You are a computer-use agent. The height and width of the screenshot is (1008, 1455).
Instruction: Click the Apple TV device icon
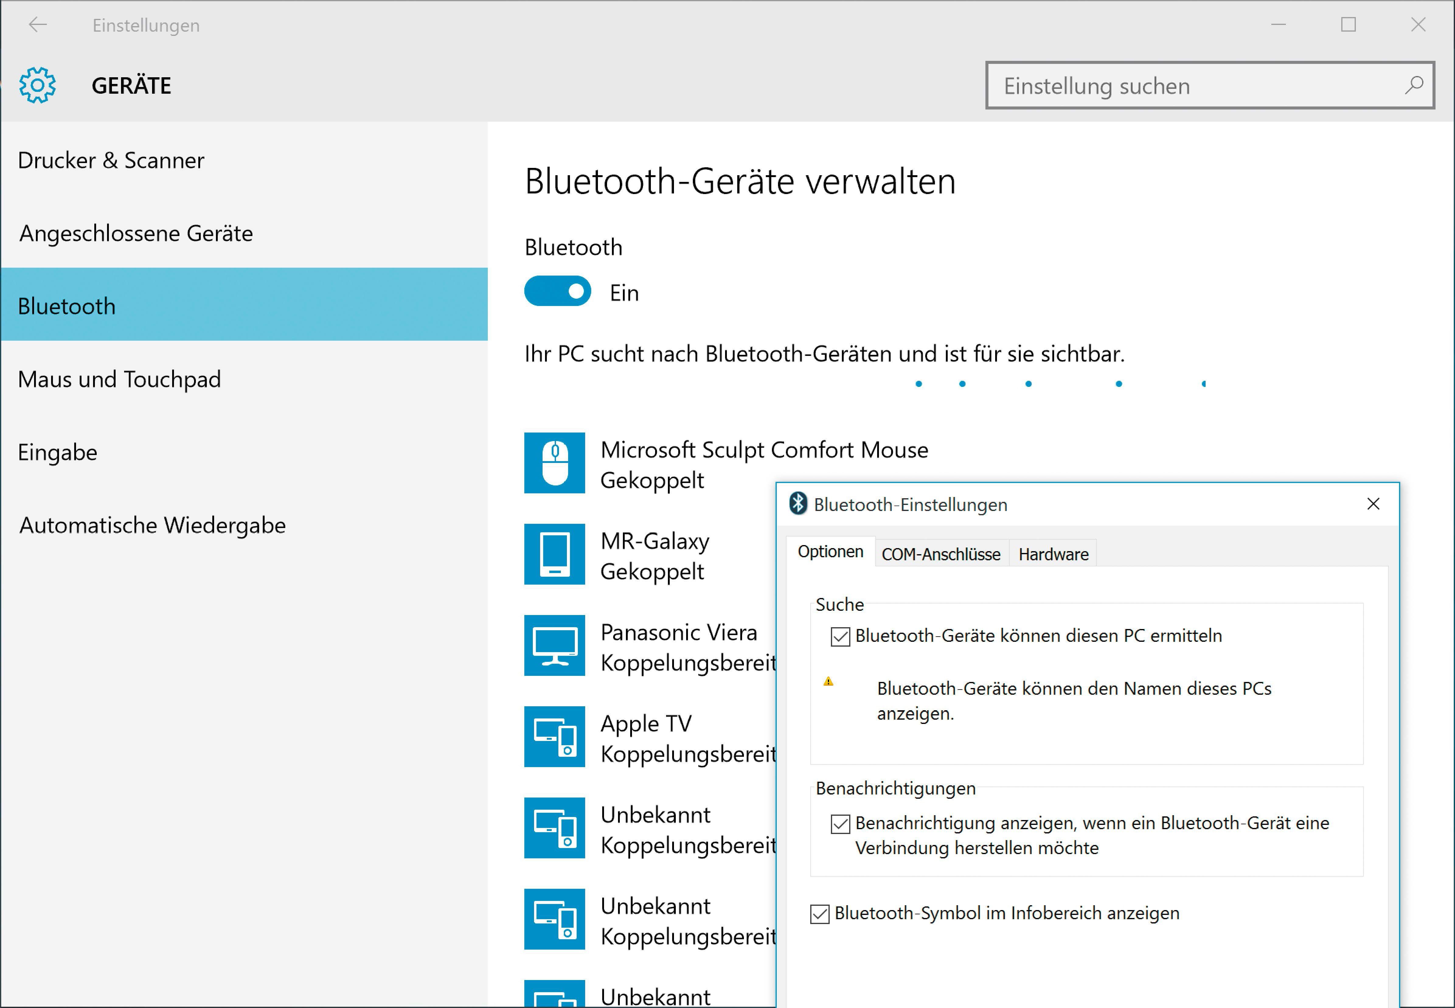[x=554, y=736]
